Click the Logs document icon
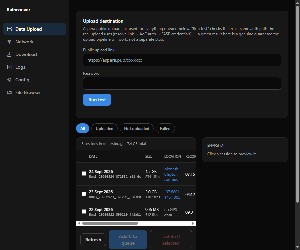The width and height of the screenshot is (300, 250). point(9,67)
